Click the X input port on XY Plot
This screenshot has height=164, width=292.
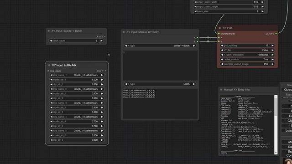click(219, 37)
